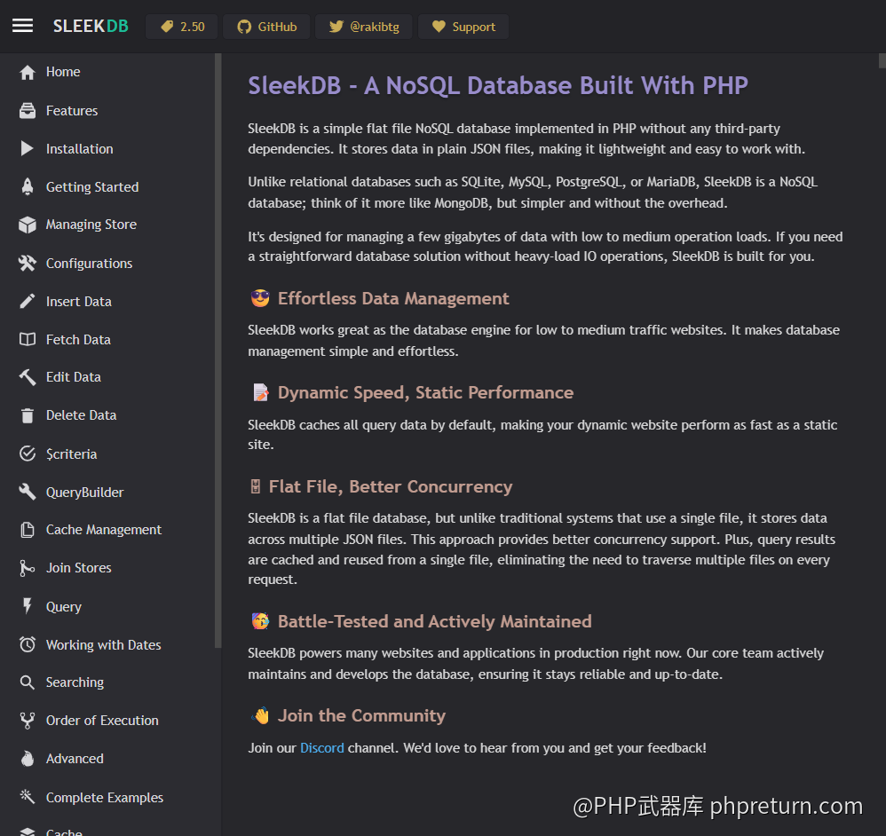Click the Fetch Data book icon
Image resolution: width=886 pixels, height=836 pixels.
pos(28,340)
